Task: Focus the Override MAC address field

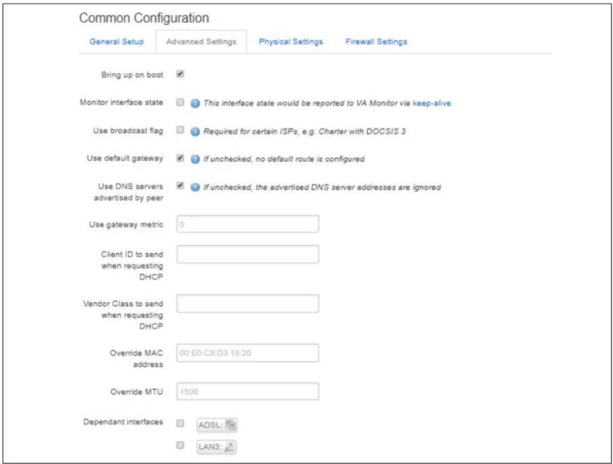Action: (x=247, y=353)
